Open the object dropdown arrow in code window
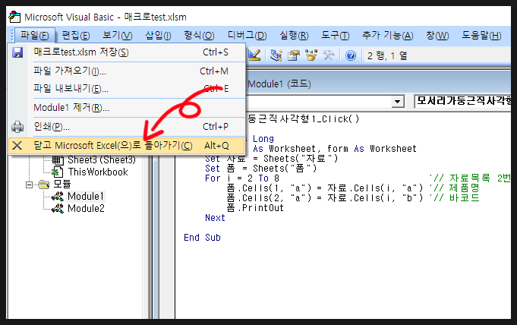This screenshot has height=325, width=517. [398, 101]
